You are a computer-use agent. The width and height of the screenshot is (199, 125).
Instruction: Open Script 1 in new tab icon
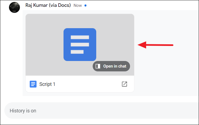tap(124, 84)
